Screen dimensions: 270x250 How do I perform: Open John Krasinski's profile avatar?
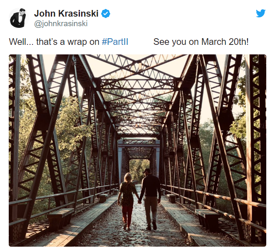pos(18,18)
